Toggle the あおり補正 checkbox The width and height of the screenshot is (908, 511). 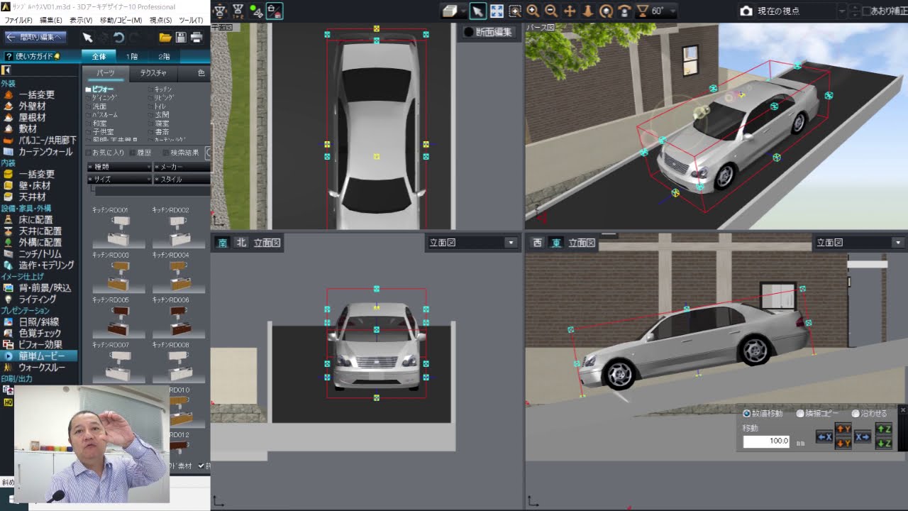click(865, 11)
